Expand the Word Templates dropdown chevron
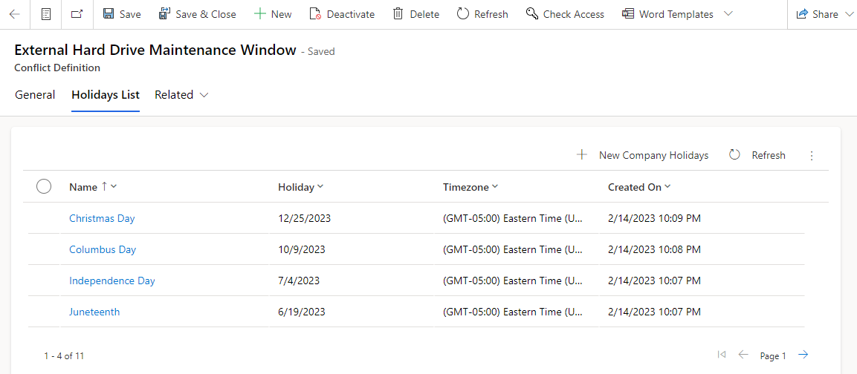857x374 pixels. pyautogui.click(x=728, y=14)
